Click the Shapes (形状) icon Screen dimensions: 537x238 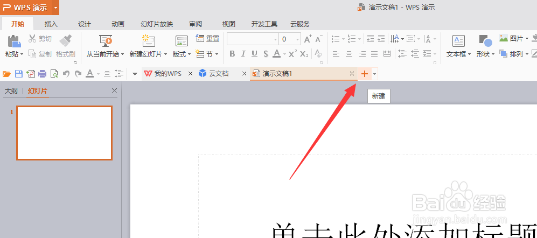coord(485,41)
